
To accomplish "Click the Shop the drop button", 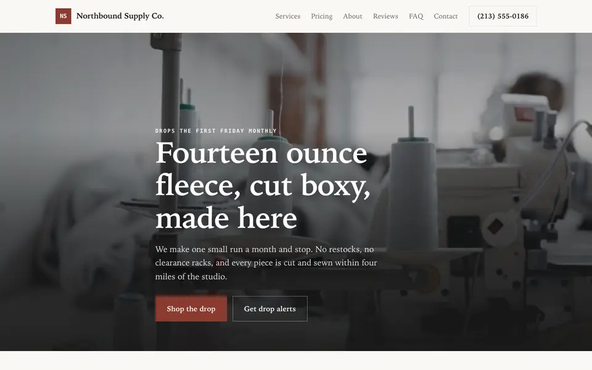I will [x=191, y=309].
